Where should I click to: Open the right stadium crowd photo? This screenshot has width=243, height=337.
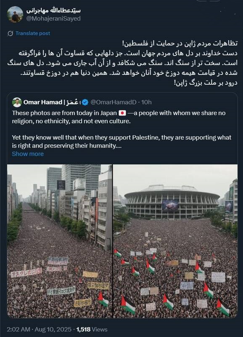175,241
